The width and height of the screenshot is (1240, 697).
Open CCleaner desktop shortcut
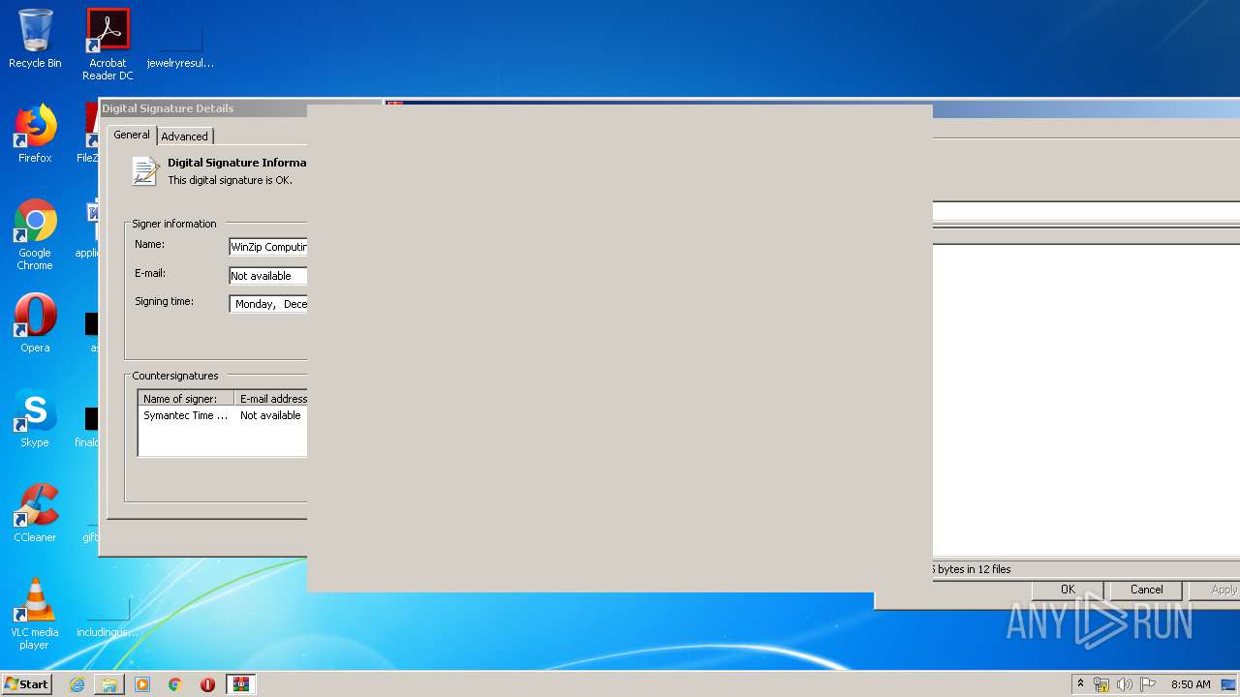point(35,513)
